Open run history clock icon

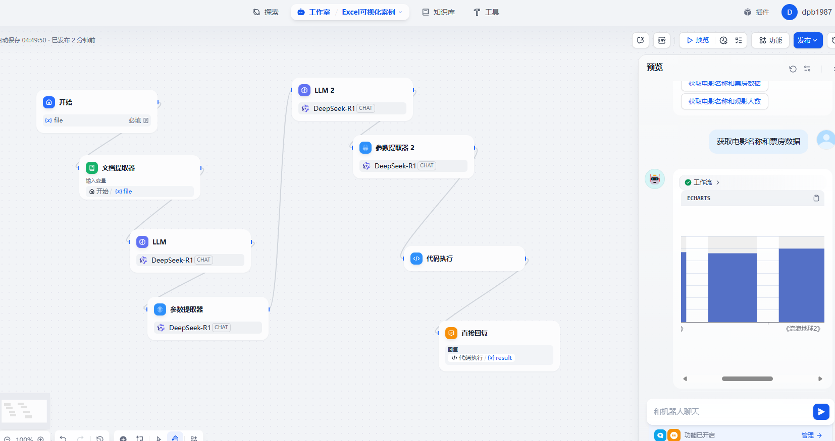[723, 40]
